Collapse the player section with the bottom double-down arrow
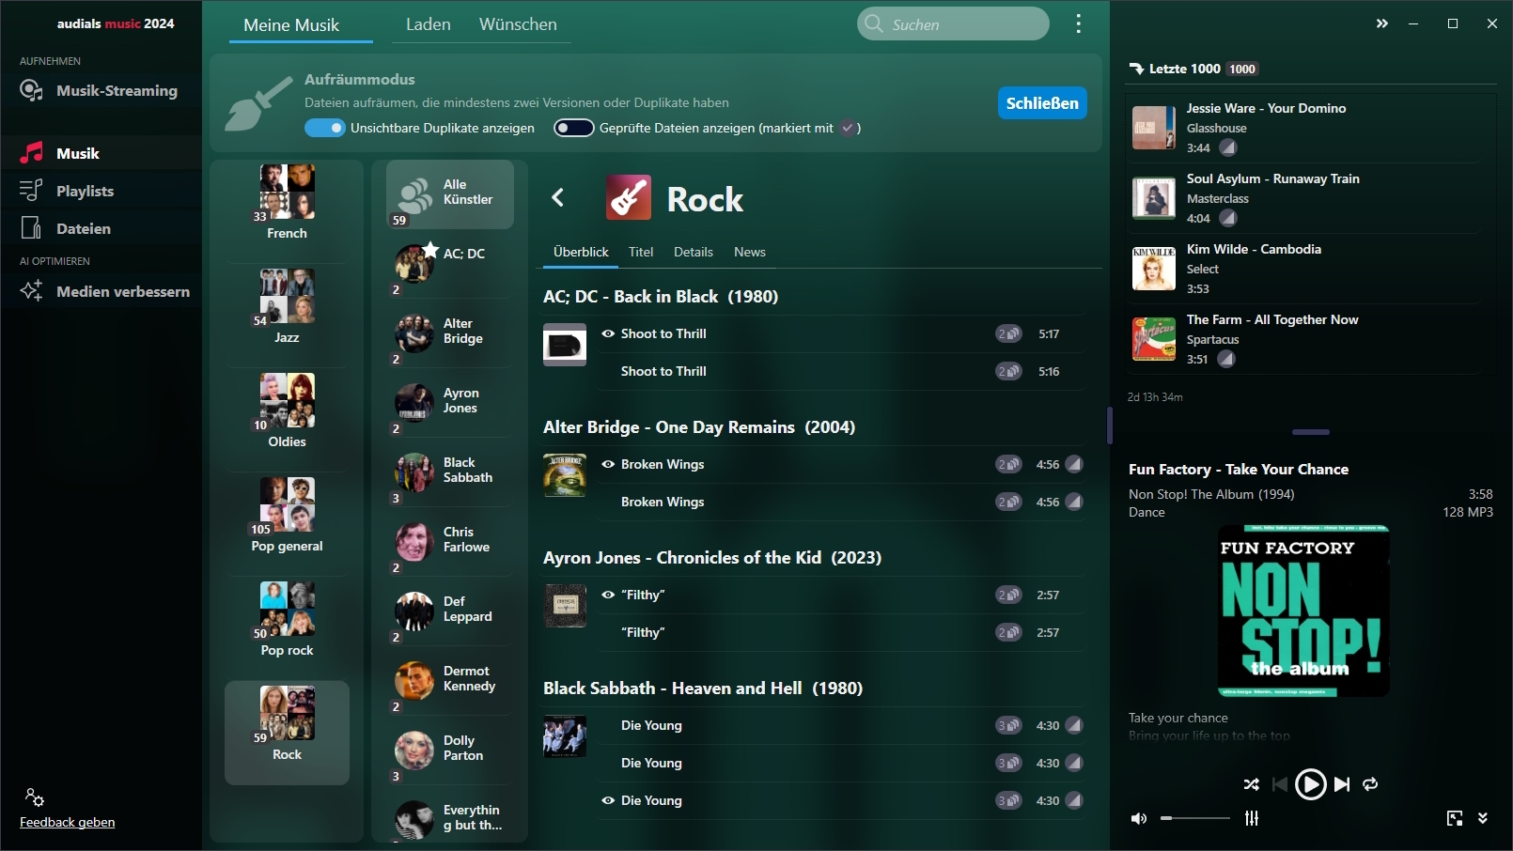Viewport: 1513px width, 851px height. pos(1483,818)
